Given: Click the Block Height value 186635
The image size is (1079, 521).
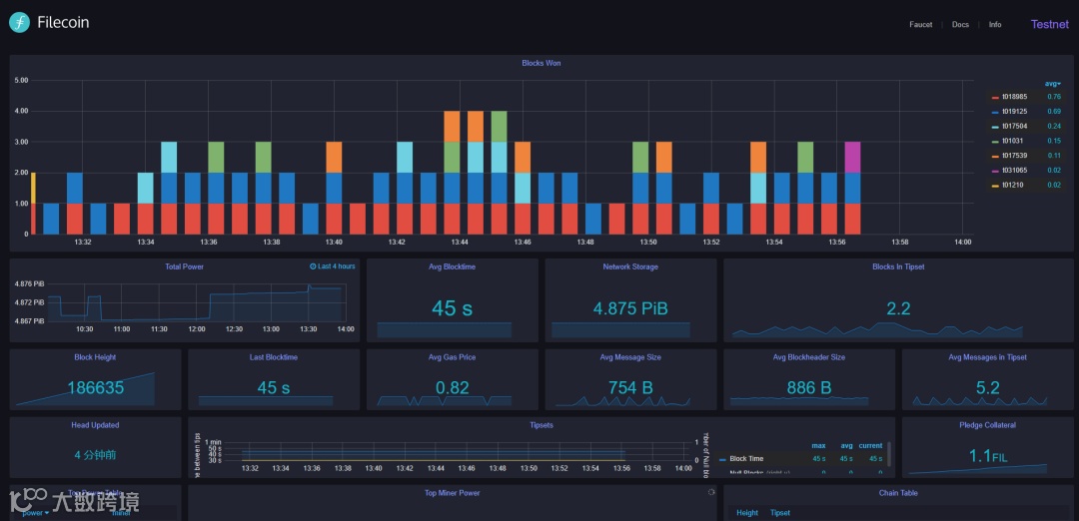Looking at the screenshot, I should tap(95, 387).
